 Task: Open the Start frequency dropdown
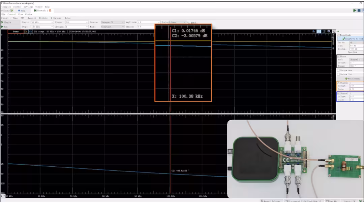pyautogui.click(x=42, y=22)
